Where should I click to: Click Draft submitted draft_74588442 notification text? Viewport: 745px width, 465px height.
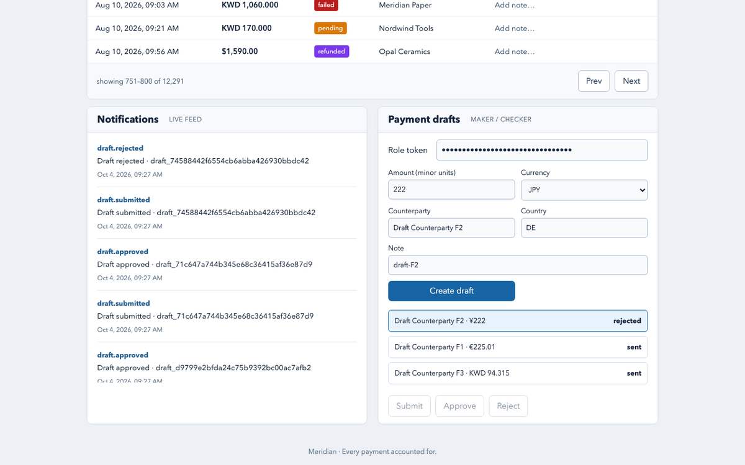point(206,213)
